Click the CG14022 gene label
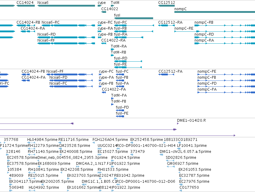This screenshot has height=192, width=255. [110, 9]
